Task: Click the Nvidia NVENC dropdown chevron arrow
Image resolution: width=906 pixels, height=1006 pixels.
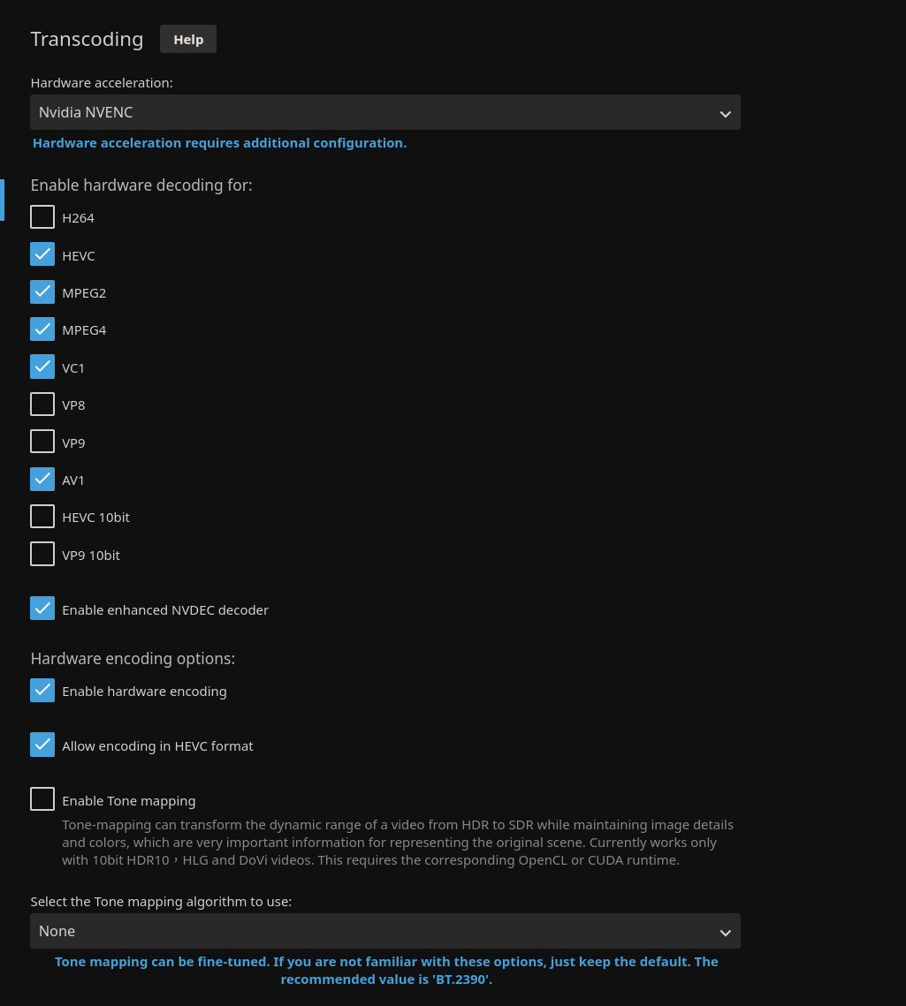Action: 725,114
